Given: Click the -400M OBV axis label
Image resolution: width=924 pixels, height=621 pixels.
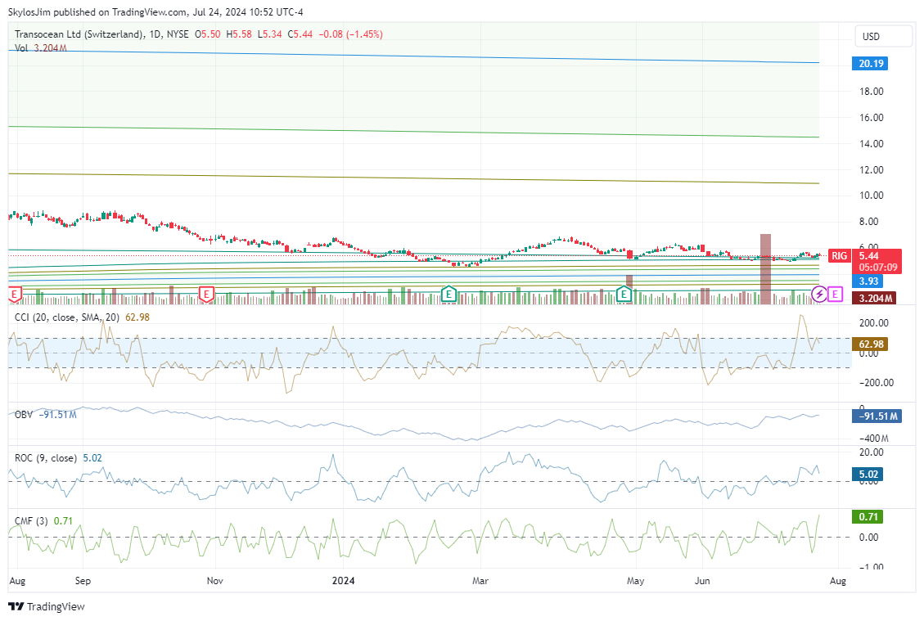Looking at the screenshot, I should click(874, 439).
